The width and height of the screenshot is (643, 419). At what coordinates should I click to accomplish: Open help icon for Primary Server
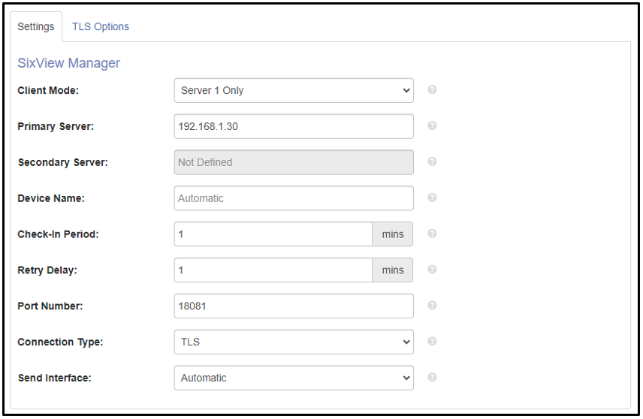432,125
